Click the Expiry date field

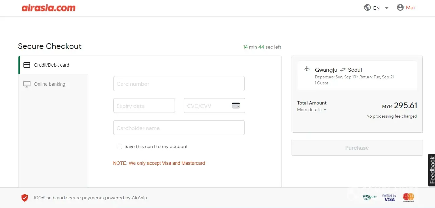[x=144, y=106]
